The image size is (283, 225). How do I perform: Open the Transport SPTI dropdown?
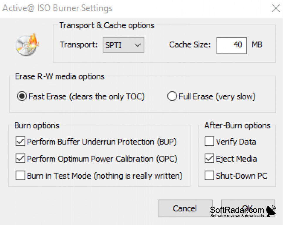123,45
